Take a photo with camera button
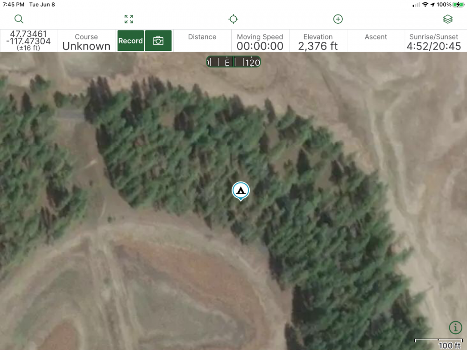Screen dimensions: 467x350 click(x=158, y=41)
